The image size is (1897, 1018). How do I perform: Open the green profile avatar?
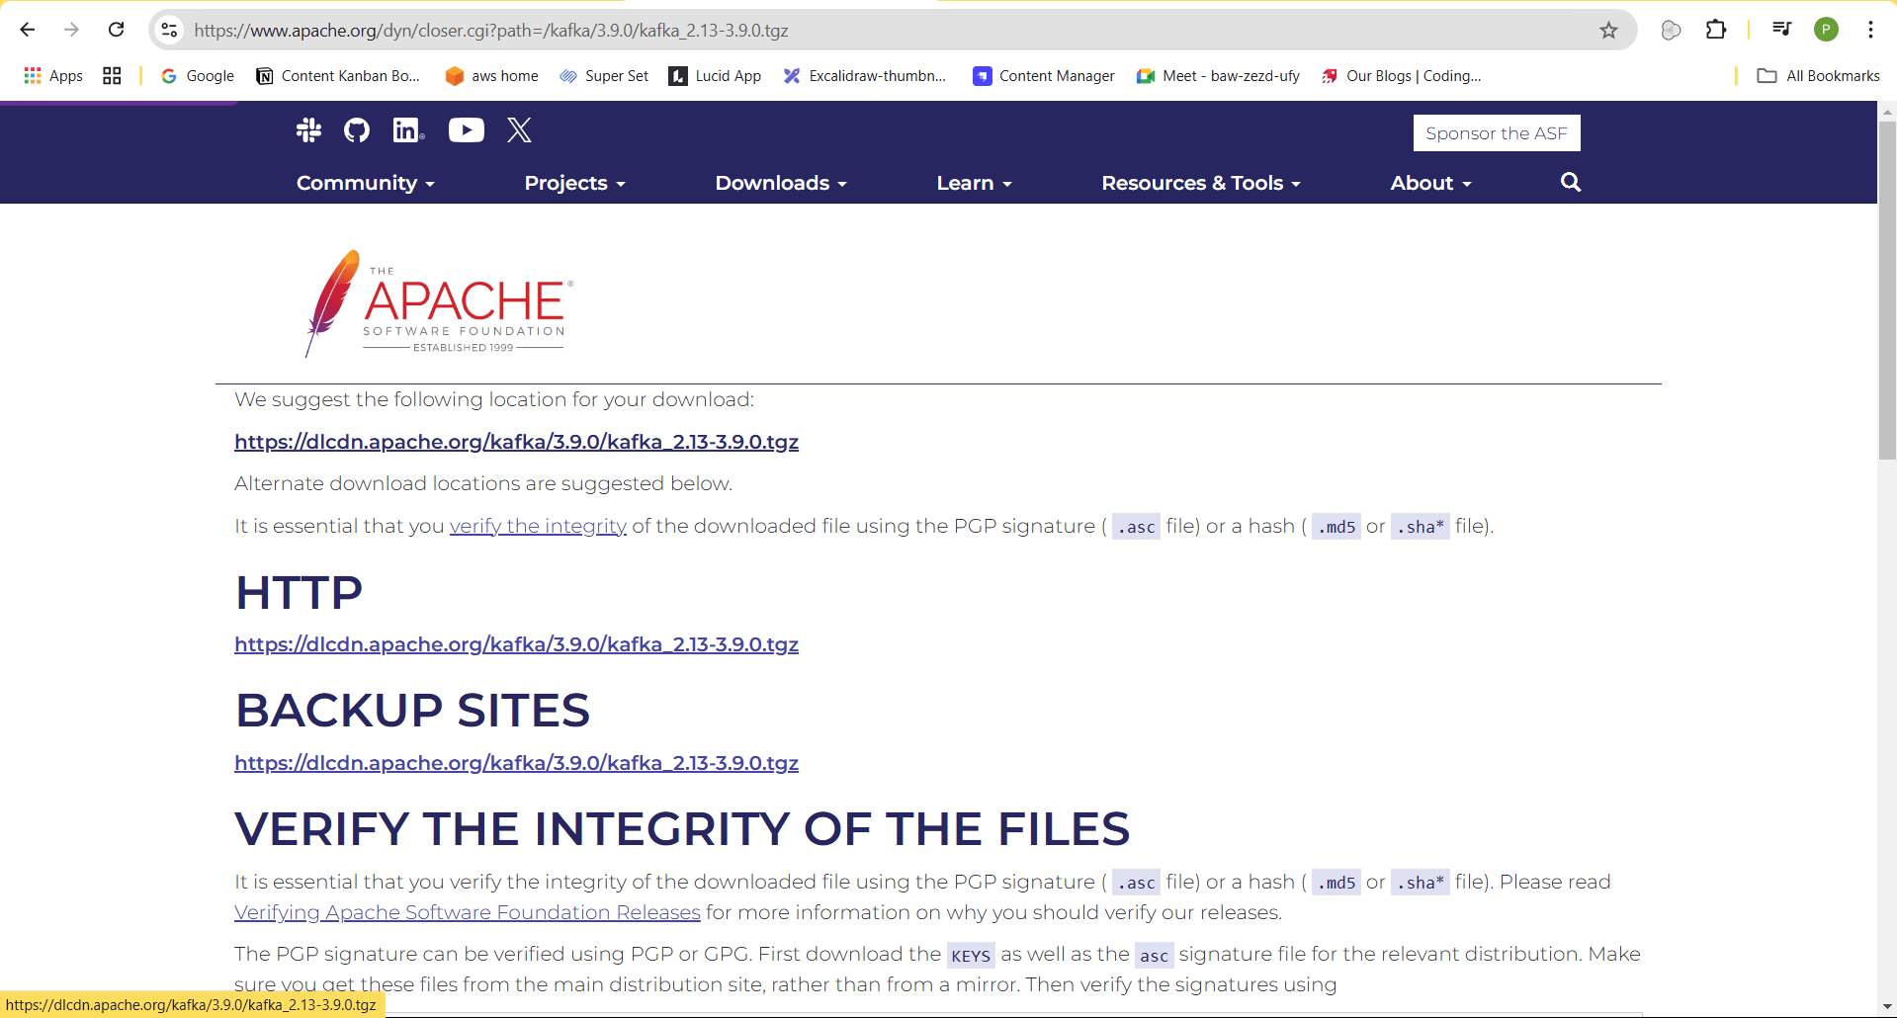(x=1826, y=30)
